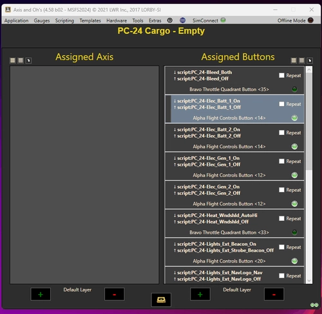This screenshot has width=322, height=314.
Task: Click status light for Bleed_Both row
Action: (x=294, y=89)
